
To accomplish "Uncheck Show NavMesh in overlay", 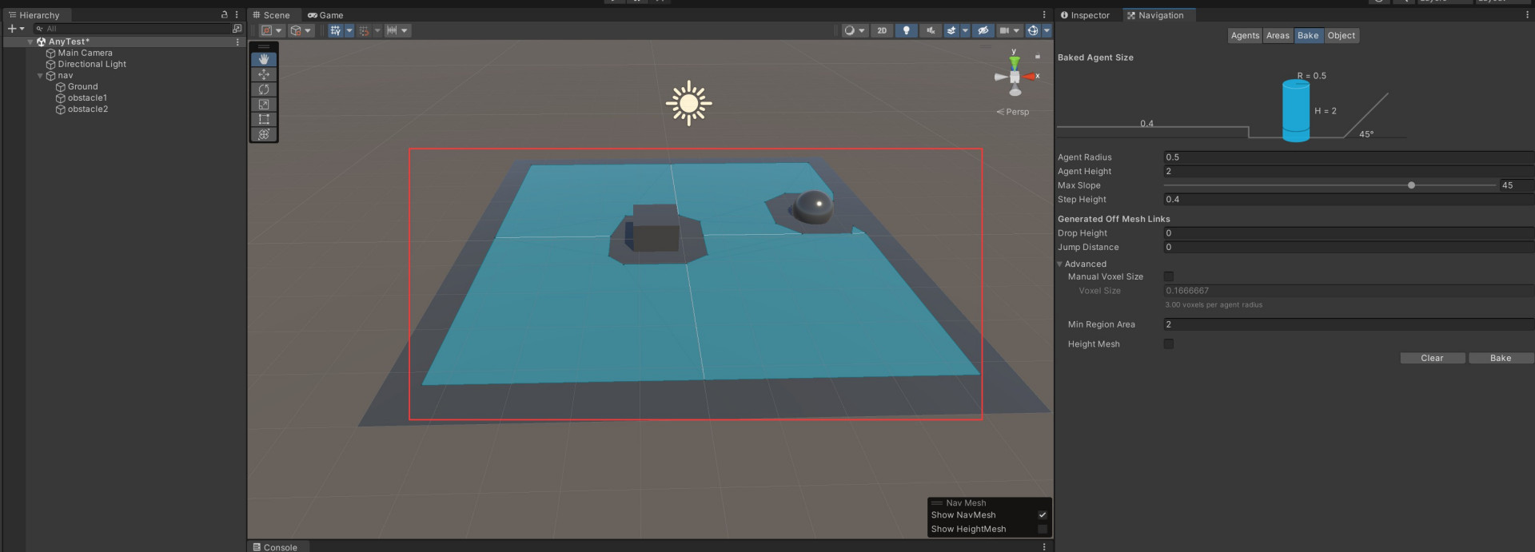I will click(1042, 515).
